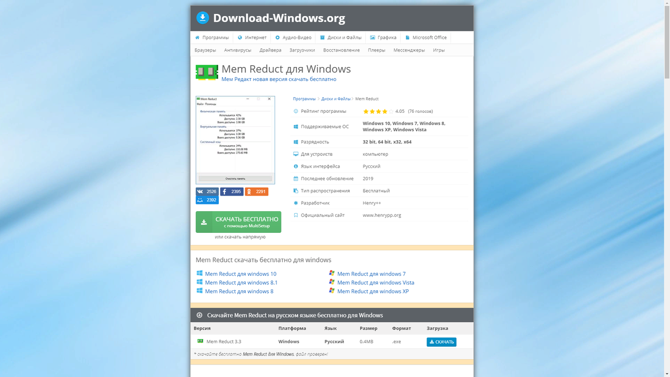This screenshot has width=670, height=377.
Task: Open the Аудио-Видео menu item
Action: 293,37
